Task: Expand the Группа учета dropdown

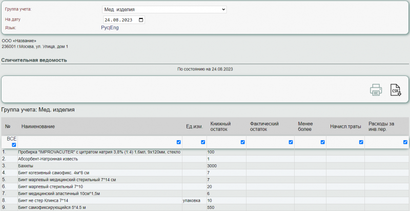Action: point(164,9)
